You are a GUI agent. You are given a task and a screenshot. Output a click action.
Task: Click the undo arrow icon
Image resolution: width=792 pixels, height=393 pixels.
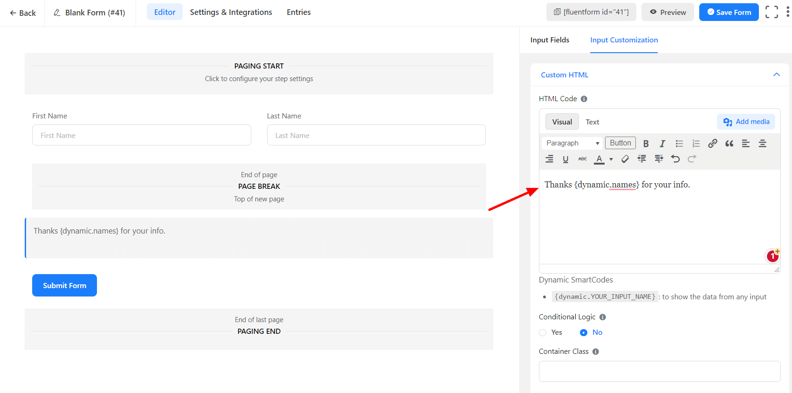tap(675, 159)
